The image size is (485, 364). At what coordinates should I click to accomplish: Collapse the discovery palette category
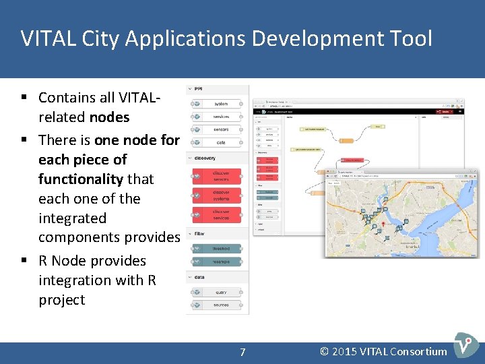click(x=190, y=158)
